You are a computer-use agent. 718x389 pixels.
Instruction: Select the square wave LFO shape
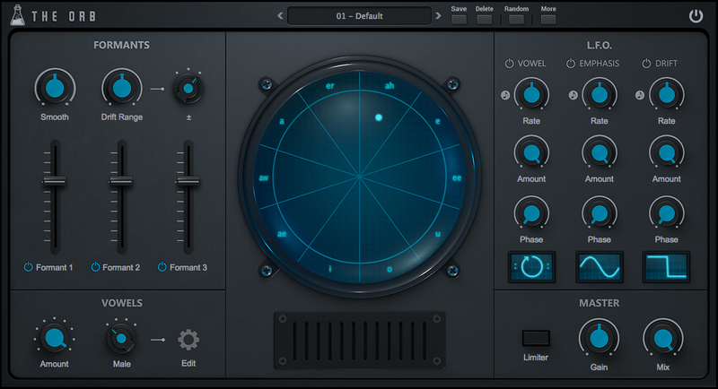(666, 267)
